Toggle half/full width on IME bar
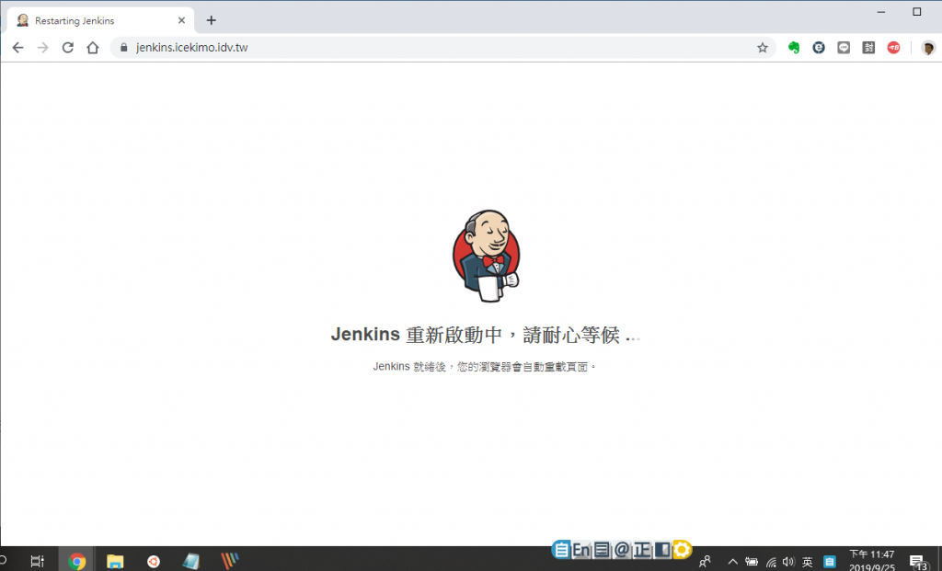942x571 pixels. [662, 549]
